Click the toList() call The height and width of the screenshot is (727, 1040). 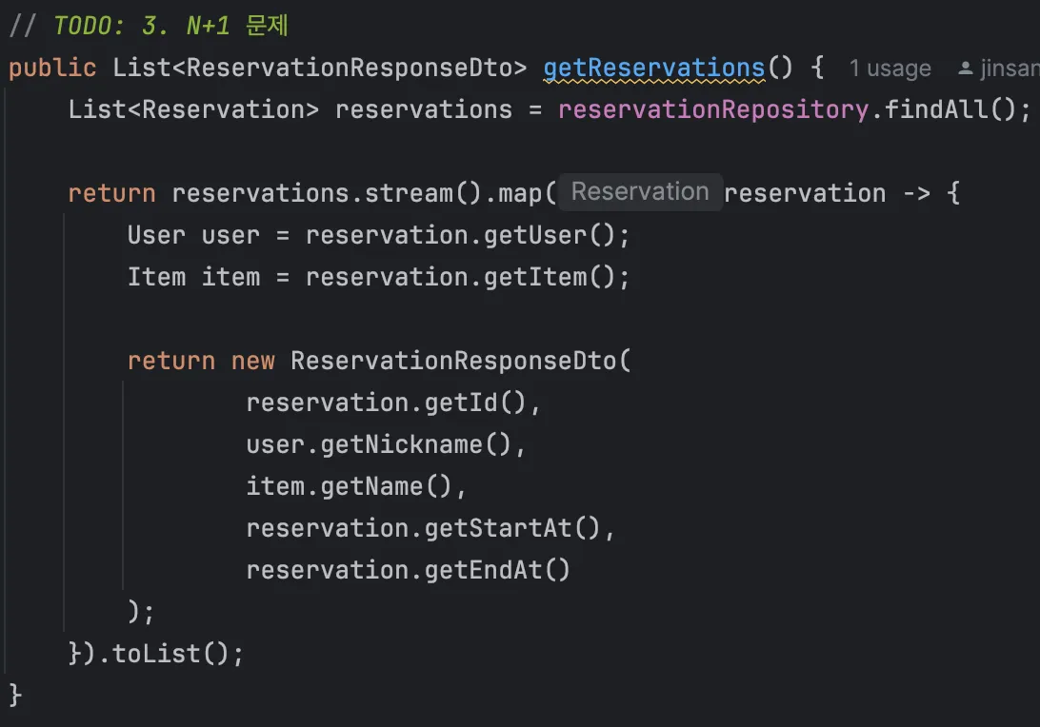pos(170,654)
